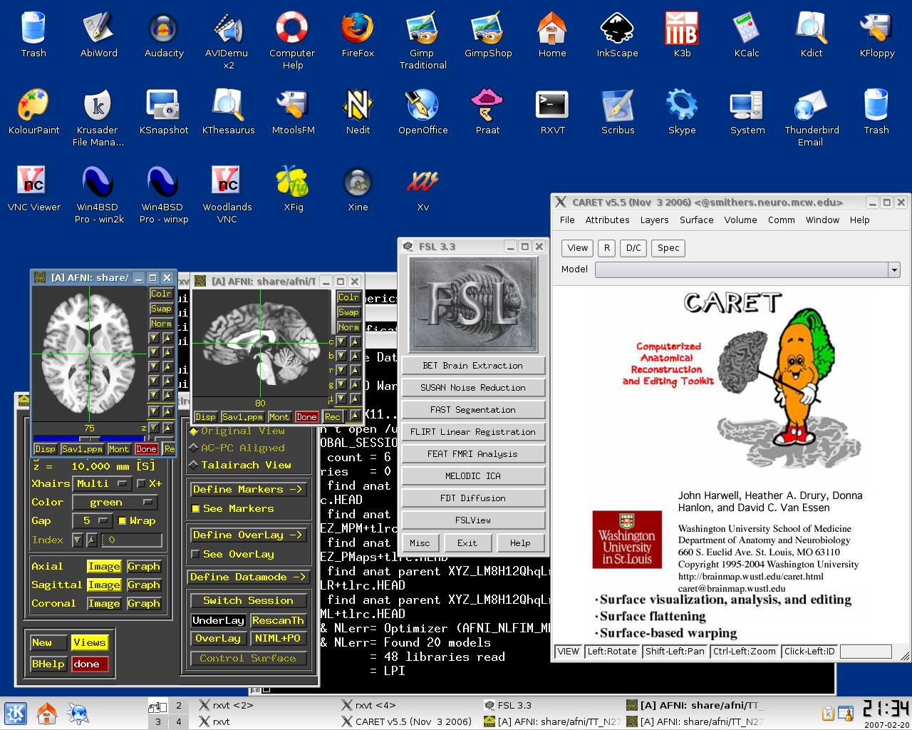Click BET Brain Extraction in FSL
Viewport: 912px width, 730px height.
[473, 366]
